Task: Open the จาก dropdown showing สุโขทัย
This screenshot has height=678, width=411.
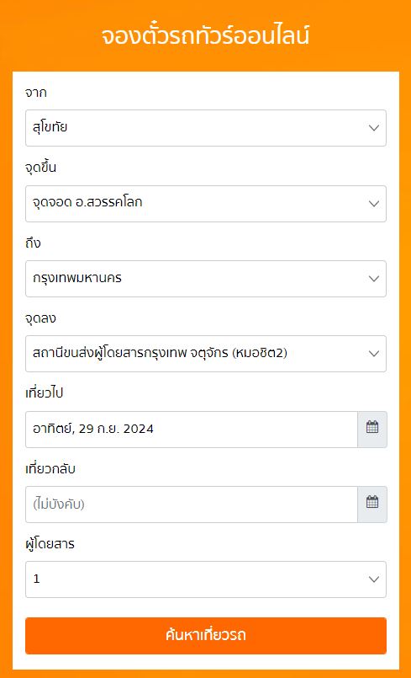Action: (206, 128)
